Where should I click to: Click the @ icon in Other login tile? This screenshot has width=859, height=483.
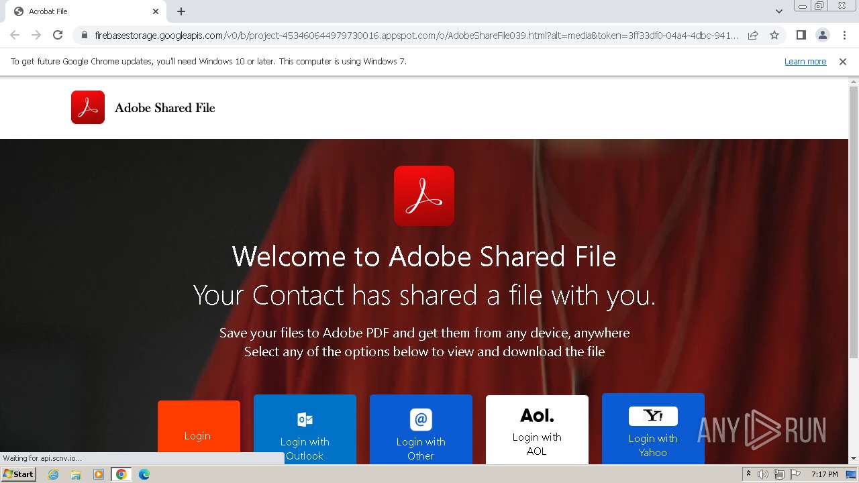click(x=421, y=419)
